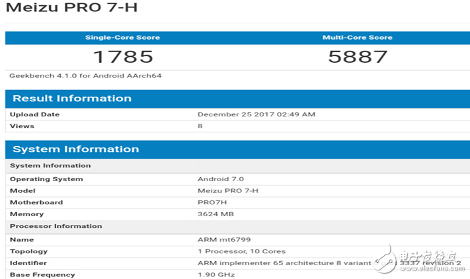Click the Memory value 3624 MB
Viewport: 470px width, 279px height.
click(215, 214)
